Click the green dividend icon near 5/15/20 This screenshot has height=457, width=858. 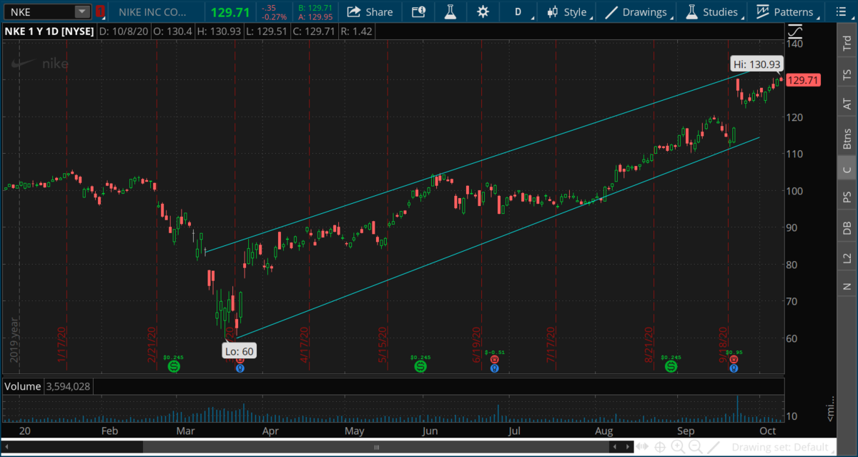pos(420,365)
